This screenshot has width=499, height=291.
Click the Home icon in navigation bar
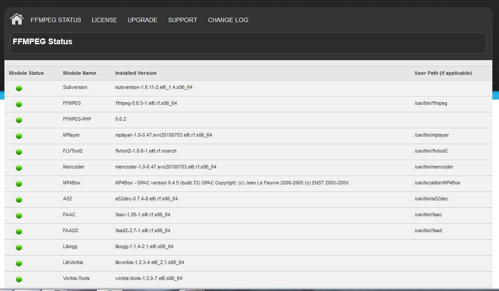click(16, 19)
